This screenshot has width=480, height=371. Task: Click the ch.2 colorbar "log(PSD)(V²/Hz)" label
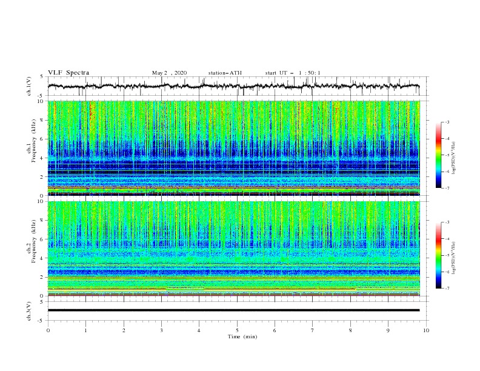pyautogui.click(x=454, y=258)
